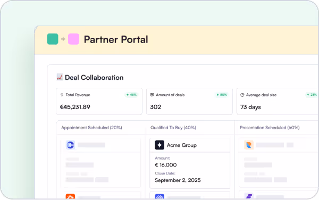Screen dimensions: 319x200
Task: Click the blue striped company logo
Action: pos(159,196)
